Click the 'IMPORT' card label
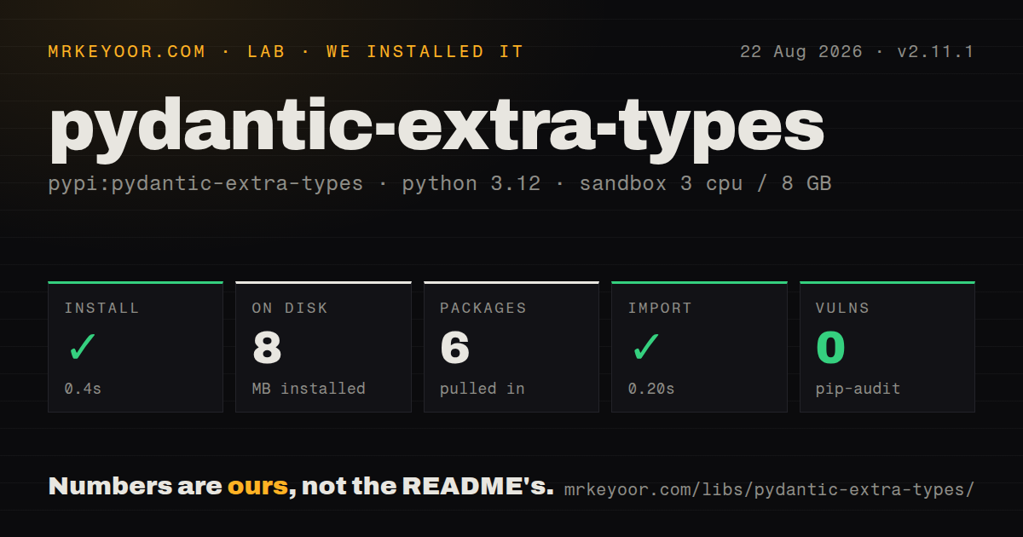Viewport: 1023px width, 537px height. pos(660,309)
